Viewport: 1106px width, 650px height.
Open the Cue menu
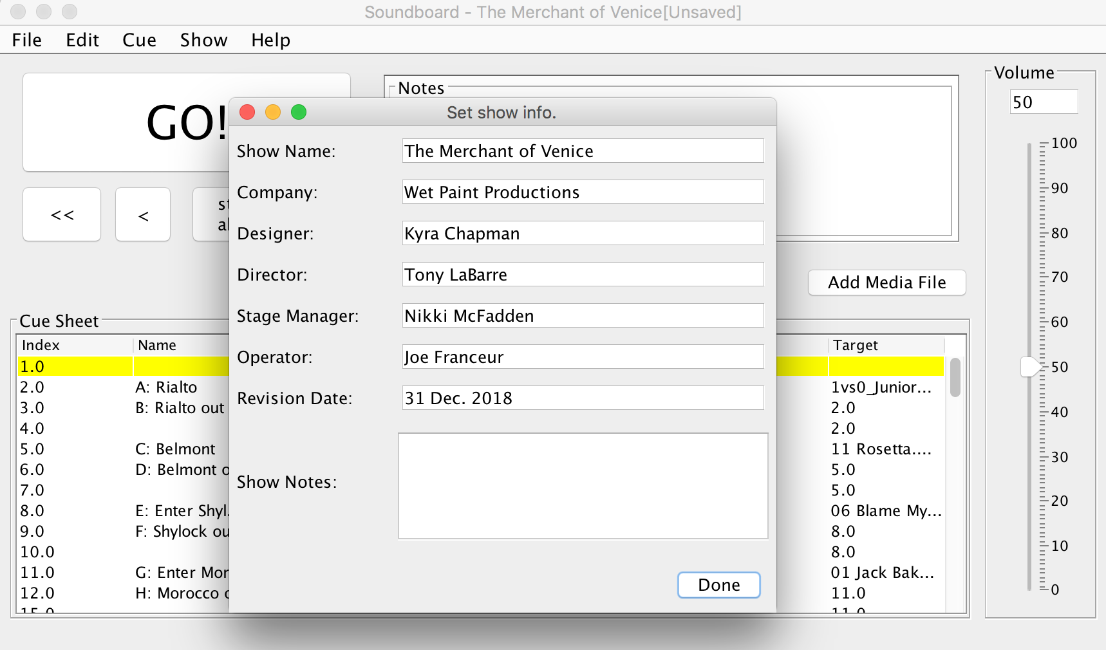pyautogui.click(x=139, y=40)
